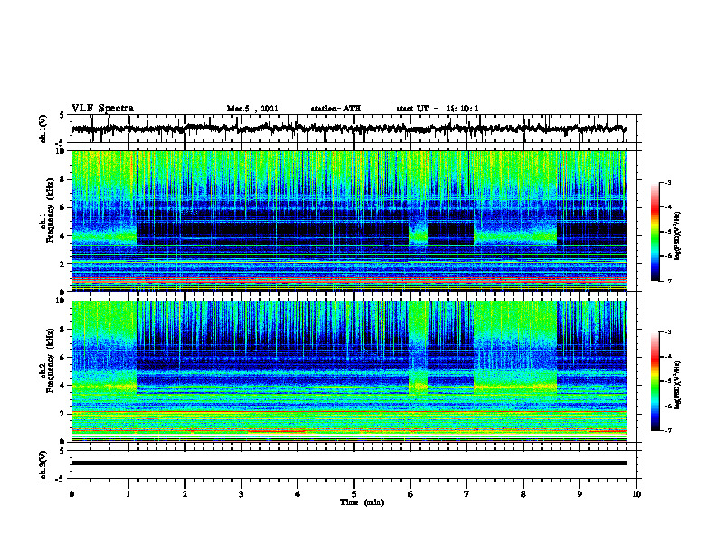Click the "ch.1(V)" waveform axis label

pyautogui.click(x=43, y=129)
